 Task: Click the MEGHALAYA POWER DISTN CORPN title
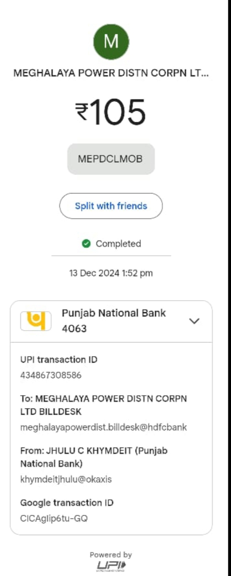(x=111, y=73)
